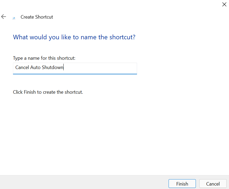Click the blue arrow icon beside Create Shortcut
Viewport: 229px width, 189px height.
click(x=14, y=18)
